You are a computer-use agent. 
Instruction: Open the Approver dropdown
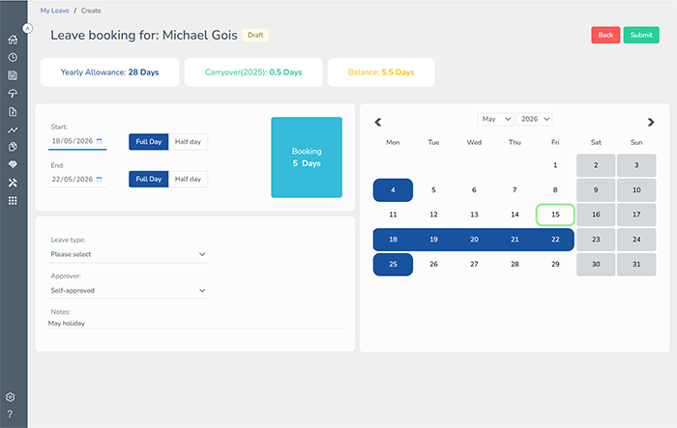129,291
